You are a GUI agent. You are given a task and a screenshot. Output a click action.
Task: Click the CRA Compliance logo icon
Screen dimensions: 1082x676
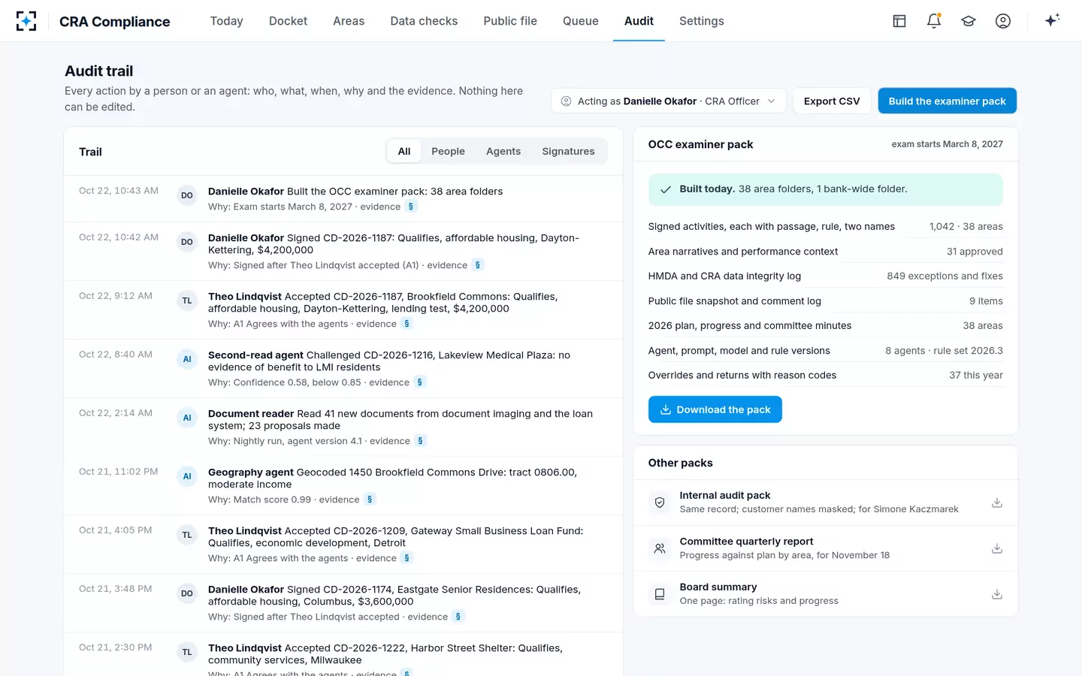[x=26, y=21]
